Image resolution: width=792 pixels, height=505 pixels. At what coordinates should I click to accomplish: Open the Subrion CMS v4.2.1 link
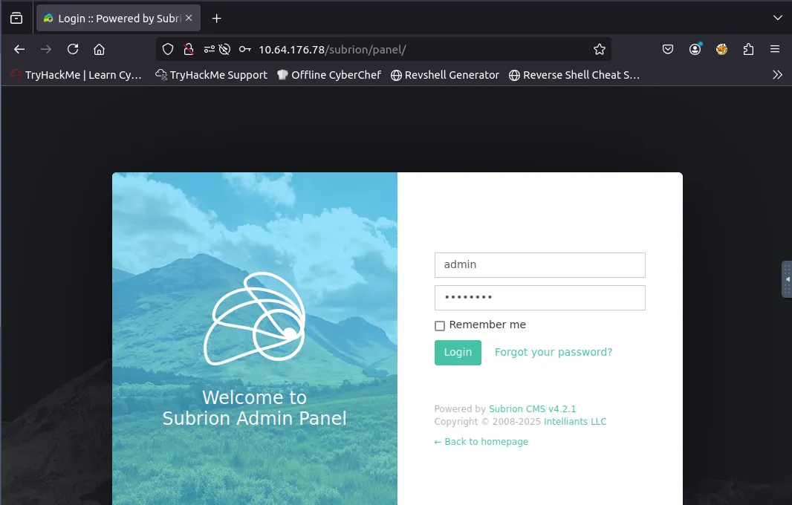(x=532, y=409)
